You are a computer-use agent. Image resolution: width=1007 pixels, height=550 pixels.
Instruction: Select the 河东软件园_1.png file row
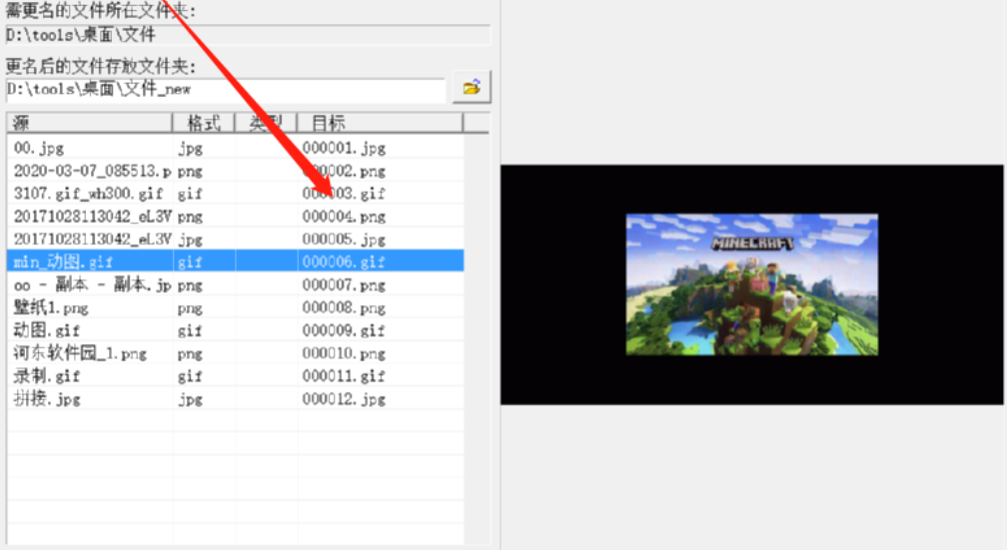pos(235,353)
